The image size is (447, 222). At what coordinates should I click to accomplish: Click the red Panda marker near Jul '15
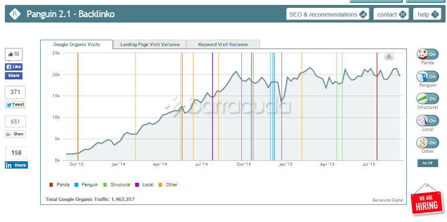[377, 106]
